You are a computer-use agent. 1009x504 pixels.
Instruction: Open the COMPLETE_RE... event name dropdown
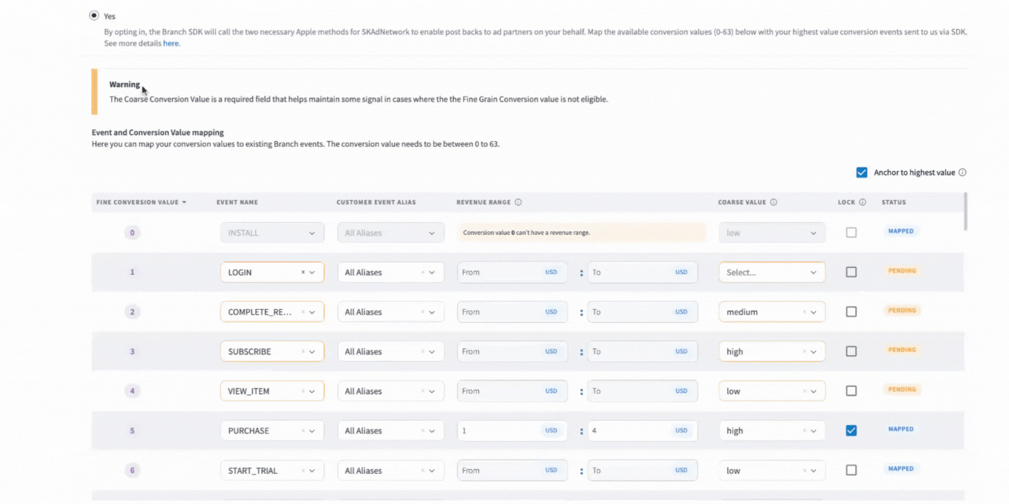(x=312, y=312)
